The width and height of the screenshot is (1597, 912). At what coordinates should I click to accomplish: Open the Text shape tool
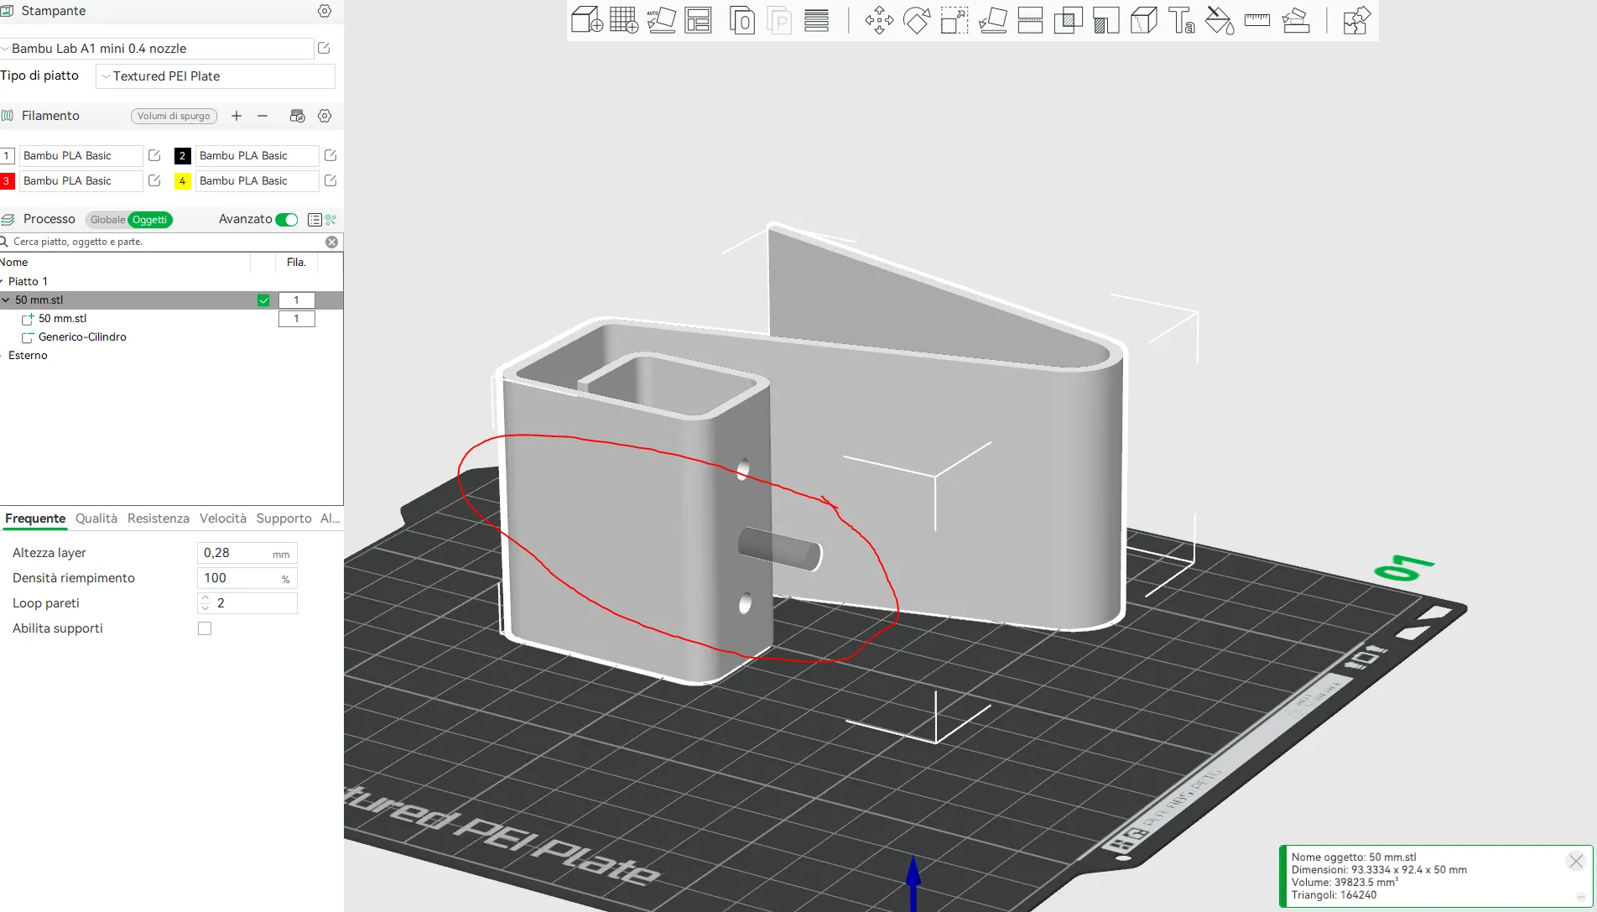coord(1181,19)
